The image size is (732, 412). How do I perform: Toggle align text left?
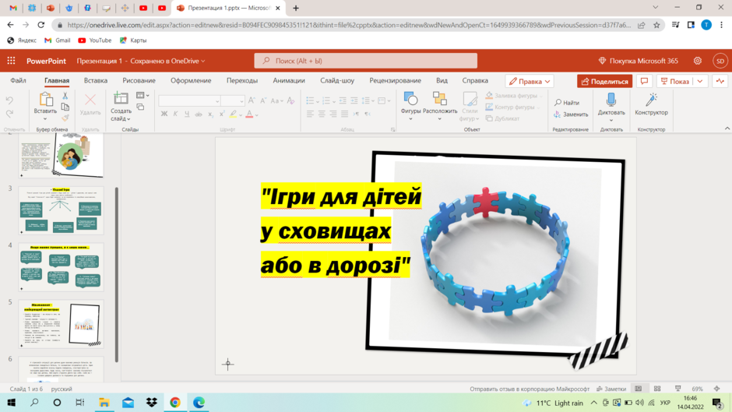coord(311,114)
